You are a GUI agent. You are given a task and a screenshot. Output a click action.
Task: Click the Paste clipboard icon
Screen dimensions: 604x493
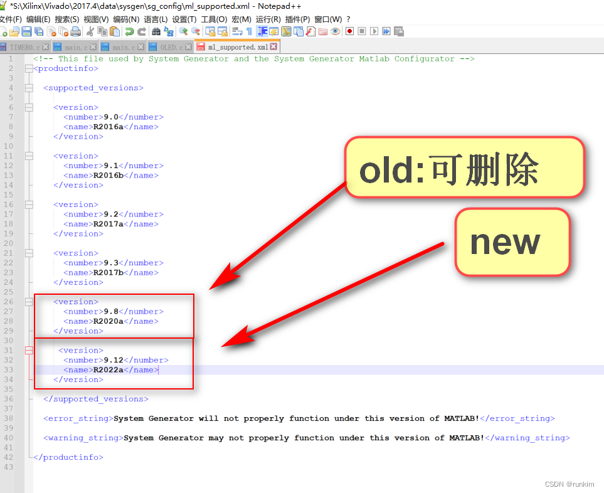tap(115, 31)
